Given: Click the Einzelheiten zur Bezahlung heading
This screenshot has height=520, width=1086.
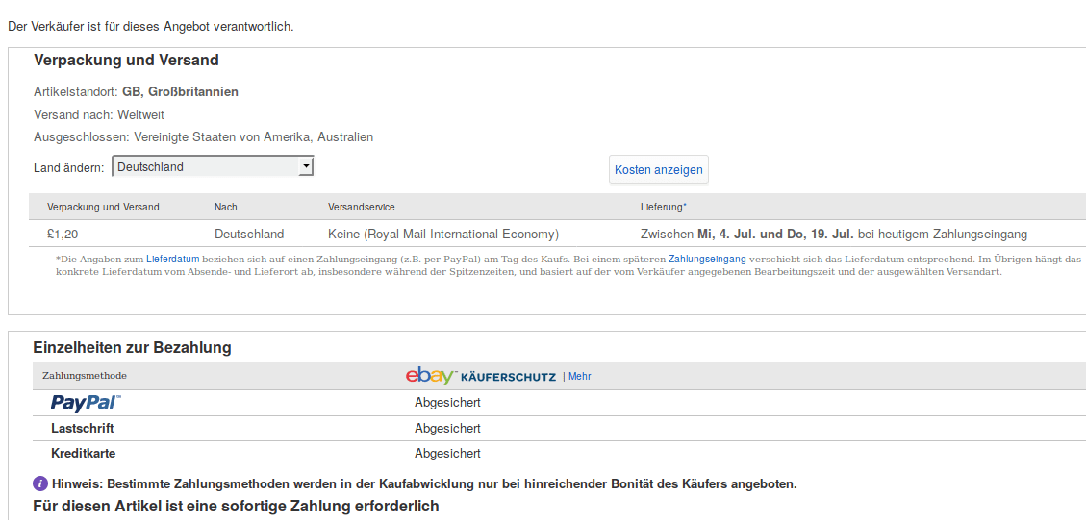Looking at the screenshot, I should point(133,348).
